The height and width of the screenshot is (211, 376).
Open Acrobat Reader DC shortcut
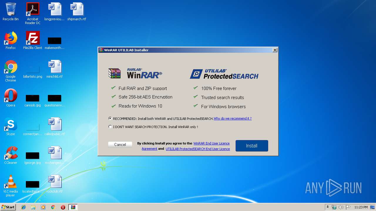coord(33,13)
